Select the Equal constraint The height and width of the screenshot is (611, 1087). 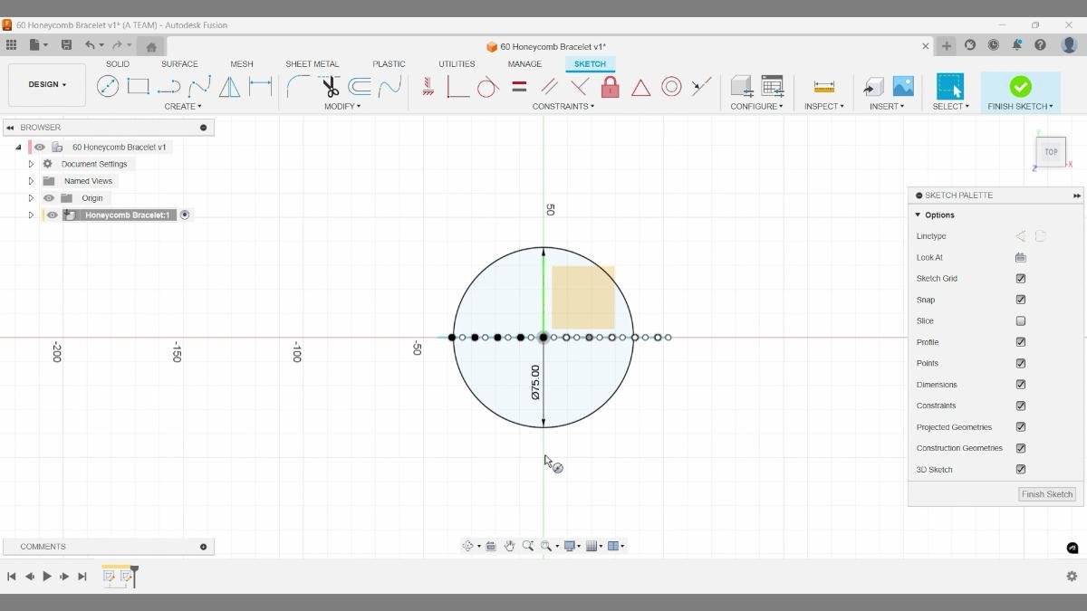[519, 86]
